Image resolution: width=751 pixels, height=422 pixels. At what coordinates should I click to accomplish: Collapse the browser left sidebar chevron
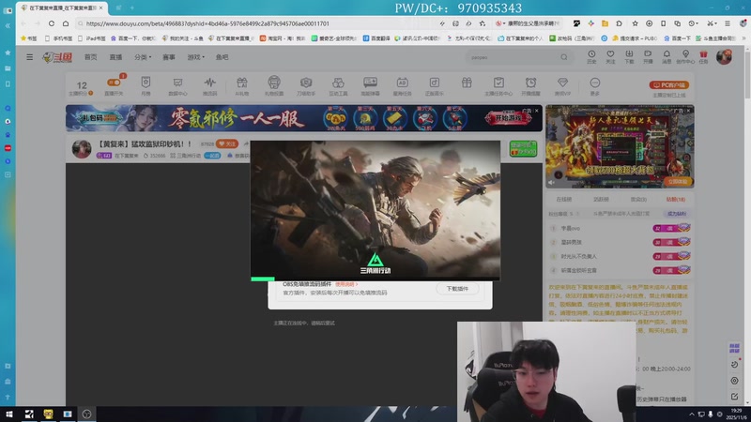click(x=8, y=25)
